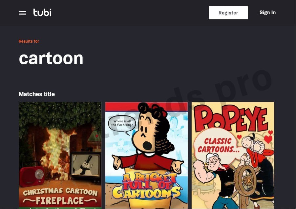Open the Sign In link

click(x=267, y=12)
